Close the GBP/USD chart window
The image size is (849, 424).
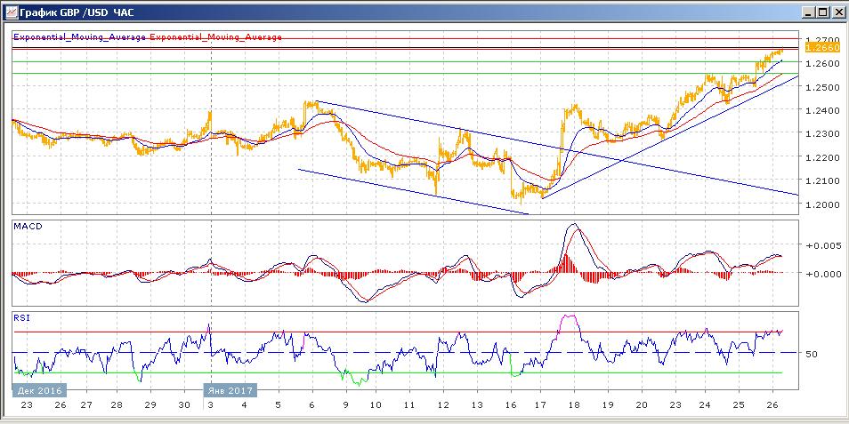coord(837,12)
